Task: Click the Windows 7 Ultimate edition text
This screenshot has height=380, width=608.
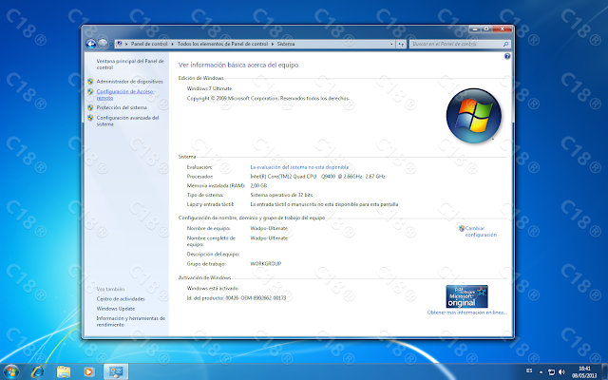Action: tap(209, 88)
